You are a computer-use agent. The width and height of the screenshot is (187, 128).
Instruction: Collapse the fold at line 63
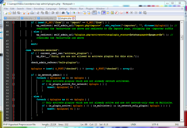tap(13, 22)
